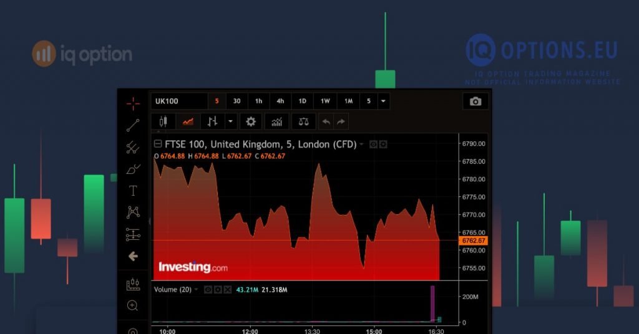
Task: Open chart style dropdown arrow
Action: [231, 122]
